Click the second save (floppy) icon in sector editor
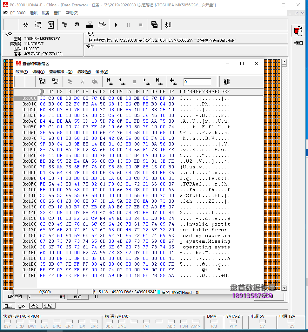This screenshot has width=308, height=332. 55,81
